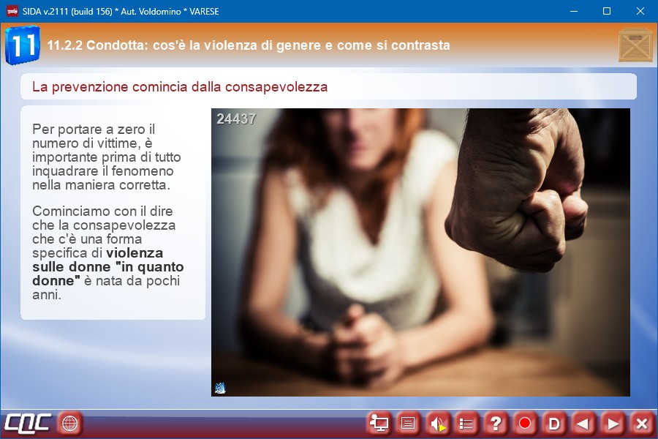Image resolution: width=658 pixels, height=439 pixels.
Task: Maximize the SIDA application window
Action: (606, 11)
